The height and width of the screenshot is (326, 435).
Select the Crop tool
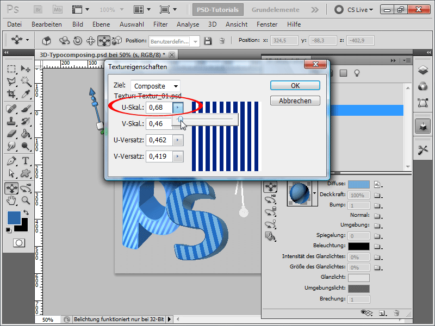click(x=11, y=94)
